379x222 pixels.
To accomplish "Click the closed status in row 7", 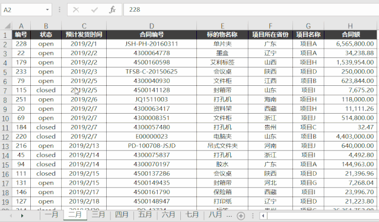I will (x=46, y=90).
